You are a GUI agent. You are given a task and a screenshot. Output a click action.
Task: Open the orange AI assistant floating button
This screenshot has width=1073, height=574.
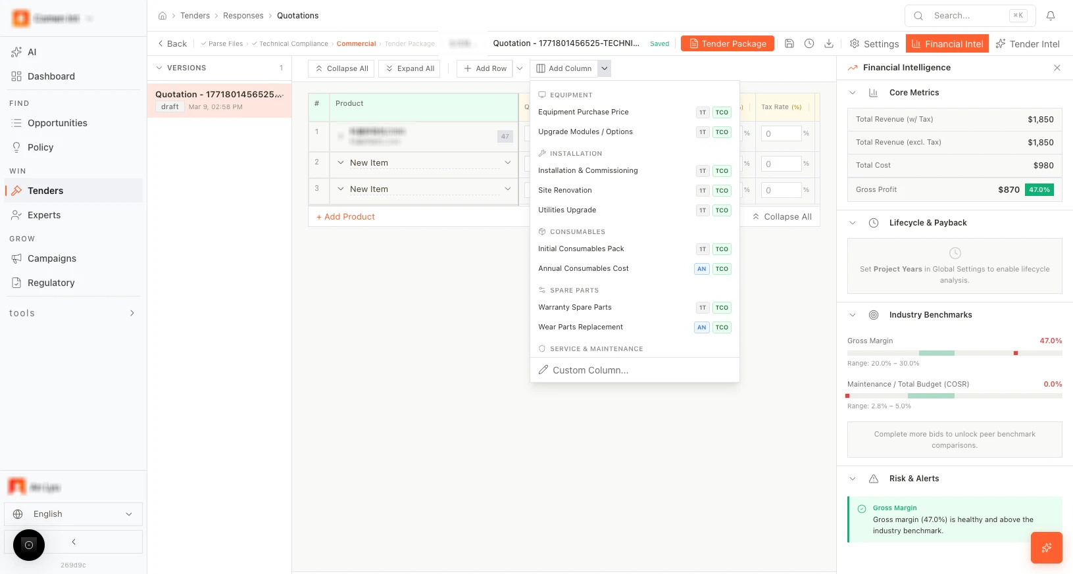point(1047,548)
